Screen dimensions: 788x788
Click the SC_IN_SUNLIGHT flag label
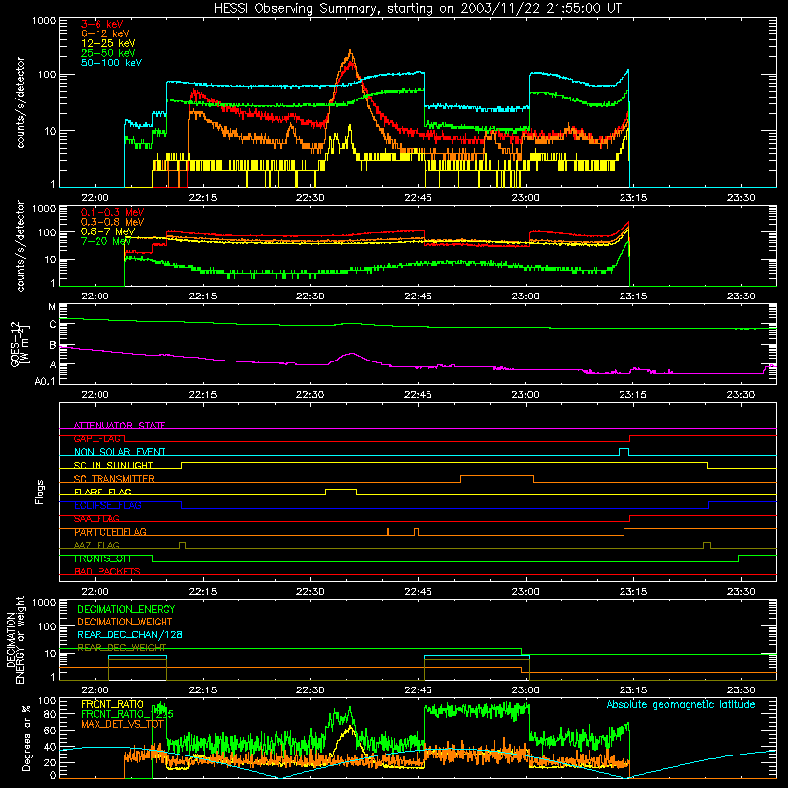[113, 465]
